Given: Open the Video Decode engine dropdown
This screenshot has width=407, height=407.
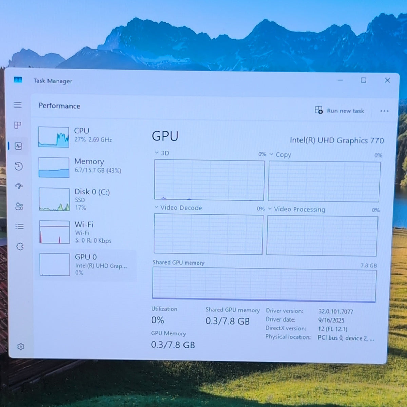Looking at the screenshot, I should tap(178, 208).
